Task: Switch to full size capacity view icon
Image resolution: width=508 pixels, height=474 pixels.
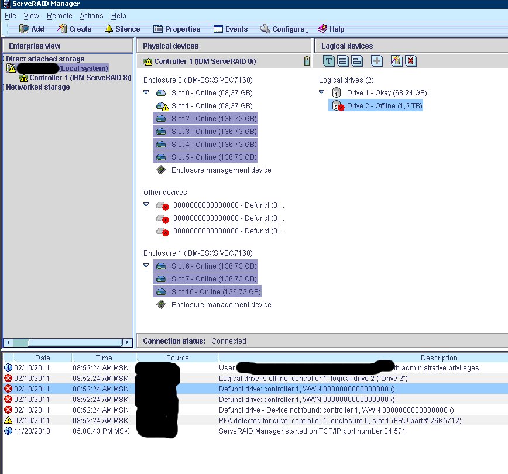Action: coord(343,61)
